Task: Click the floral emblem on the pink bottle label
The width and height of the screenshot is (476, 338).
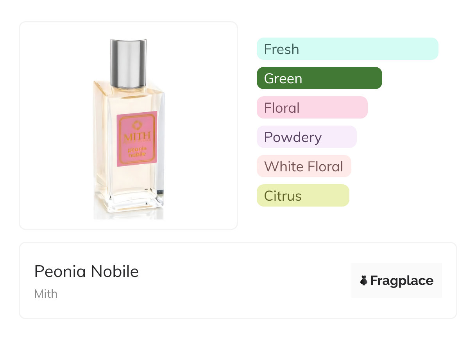Action: (136, 125)
